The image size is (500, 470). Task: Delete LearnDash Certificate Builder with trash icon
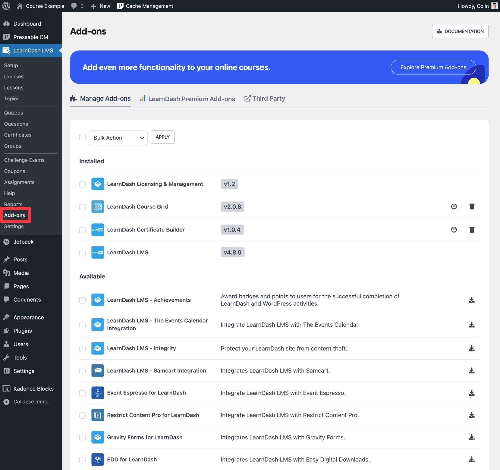[472, 230]
